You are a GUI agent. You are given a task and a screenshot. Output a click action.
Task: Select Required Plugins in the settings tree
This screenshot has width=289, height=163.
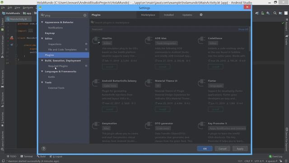[58, 66]
